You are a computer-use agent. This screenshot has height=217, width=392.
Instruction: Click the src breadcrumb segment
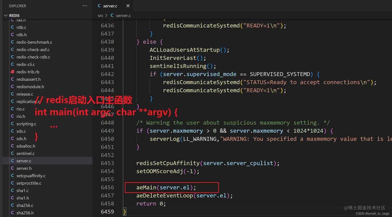pyautogui.click(x=101, y=16)
